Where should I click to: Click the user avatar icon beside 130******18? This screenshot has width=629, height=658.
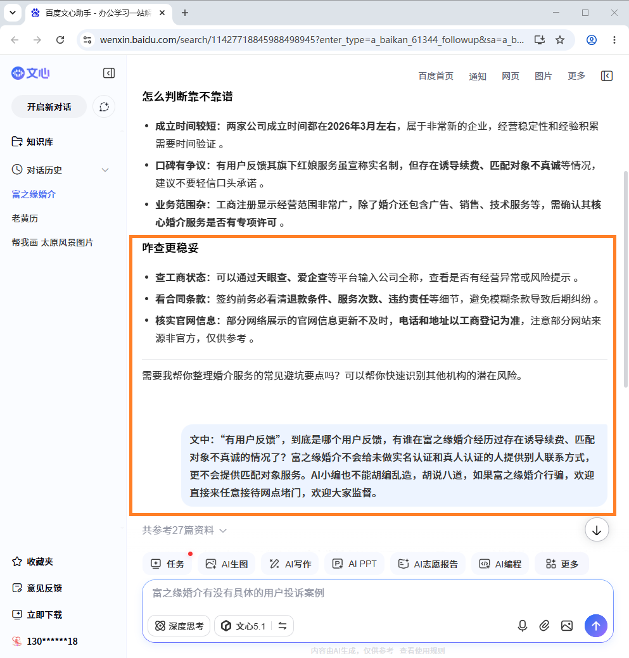click(17, 641)
